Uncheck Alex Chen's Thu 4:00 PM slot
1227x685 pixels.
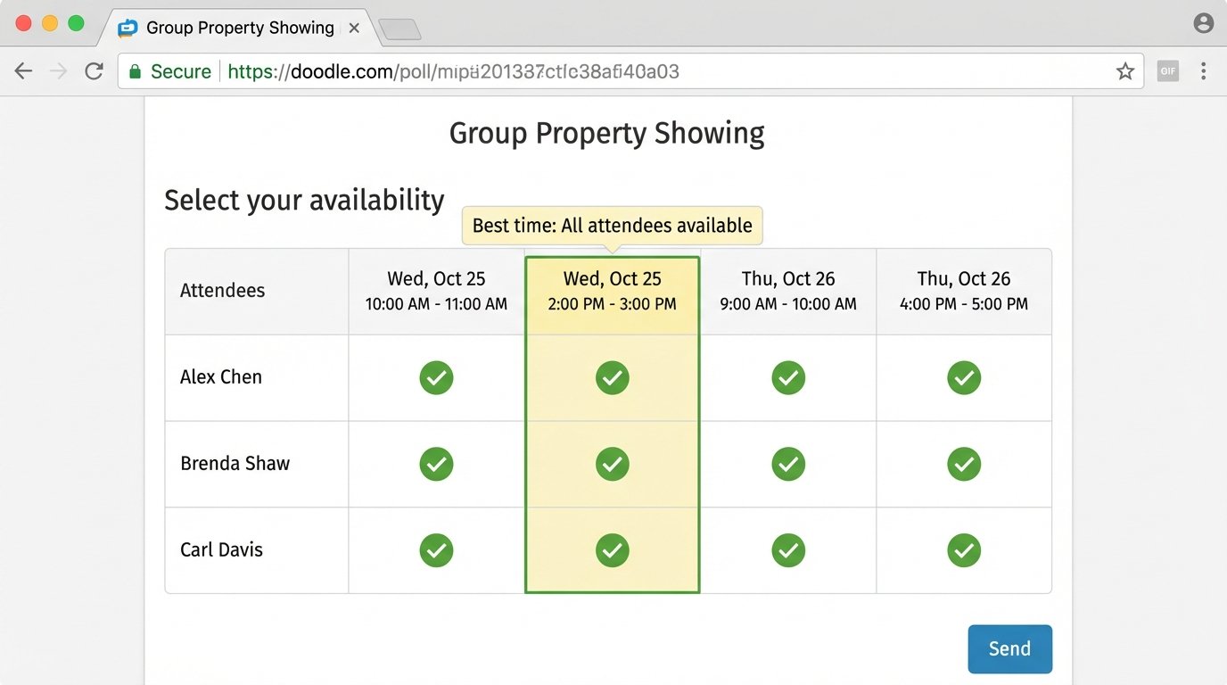click(964, 377)
